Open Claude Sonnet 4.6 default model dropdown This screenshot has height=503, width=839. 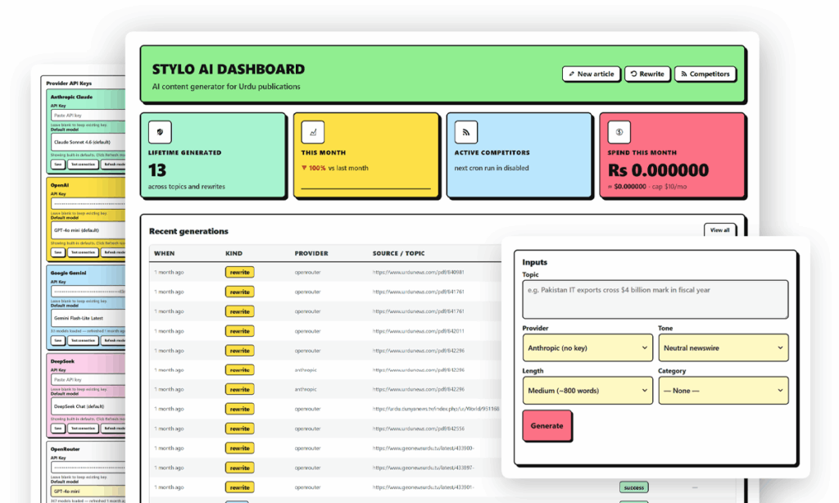88,143
